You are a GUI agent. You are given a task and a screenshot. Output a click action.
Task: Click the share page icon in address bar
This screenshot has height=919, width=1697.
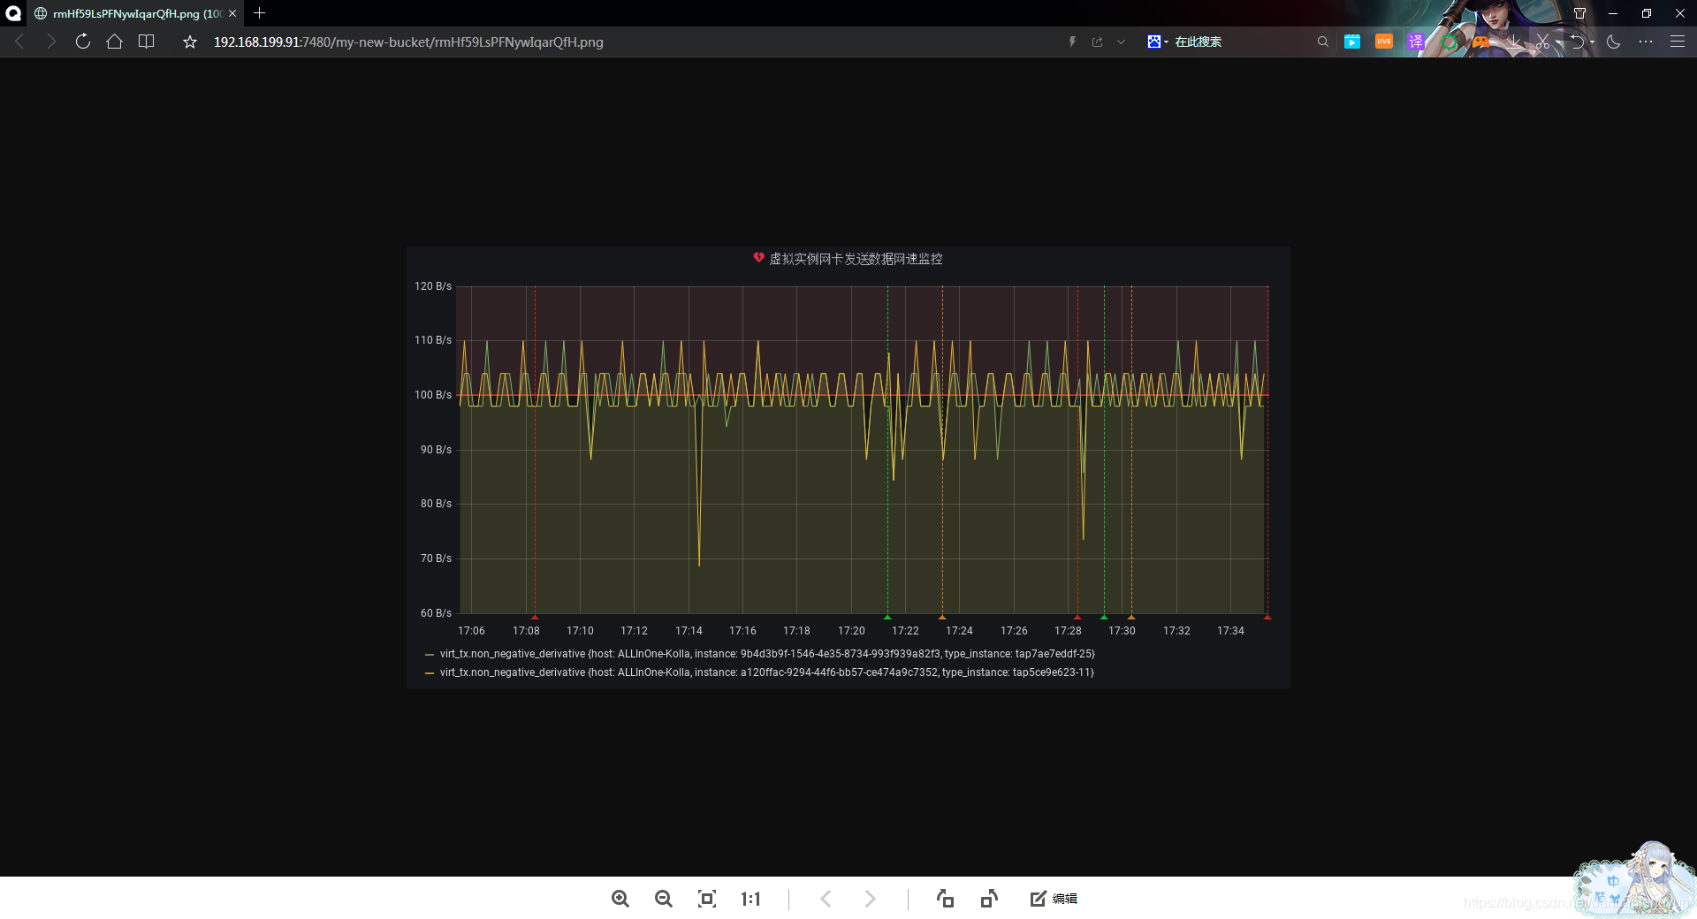pos(1097,42)
